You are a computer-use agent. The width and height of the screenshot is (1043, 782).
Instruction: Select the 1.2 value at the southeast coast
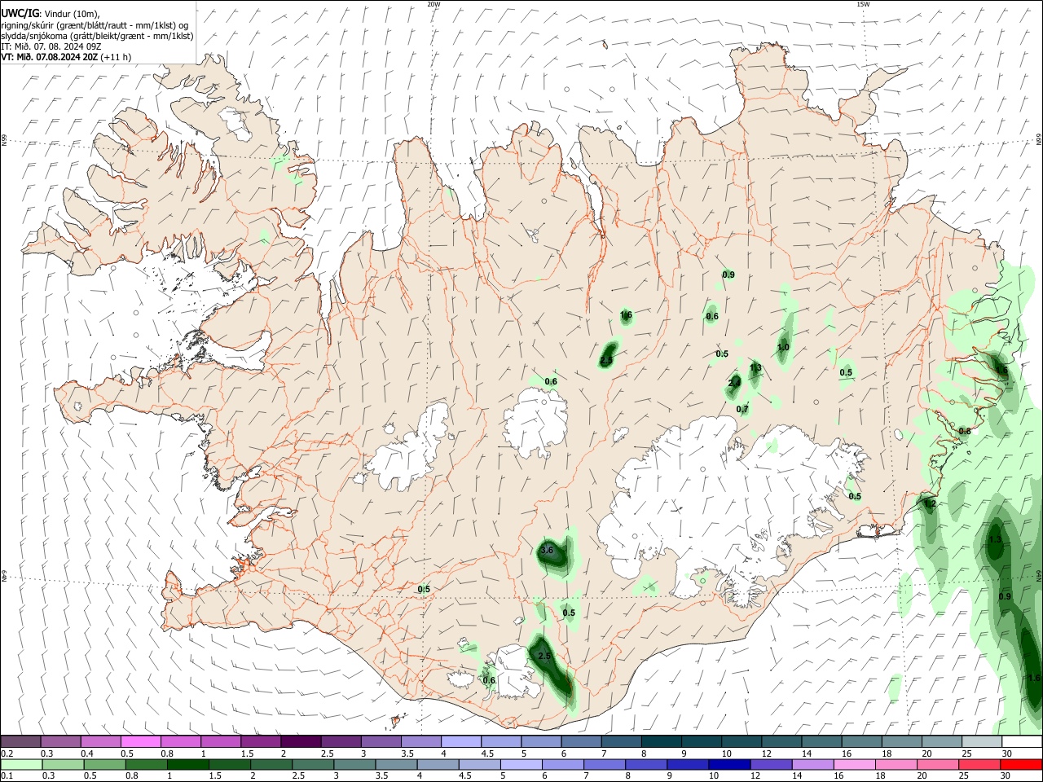(930, 503)
